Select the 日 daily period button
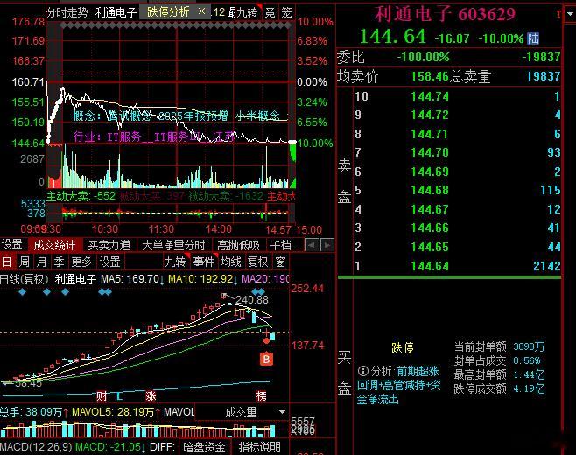 pos(7,262)
